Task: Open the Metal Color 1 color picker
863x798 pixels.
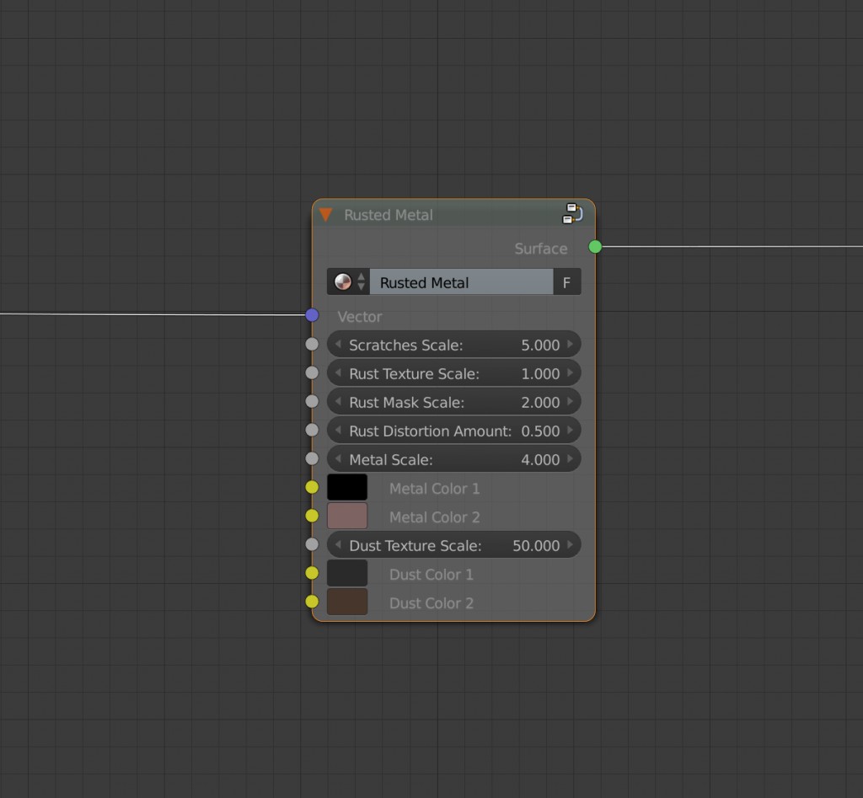Action: point(347,487)
